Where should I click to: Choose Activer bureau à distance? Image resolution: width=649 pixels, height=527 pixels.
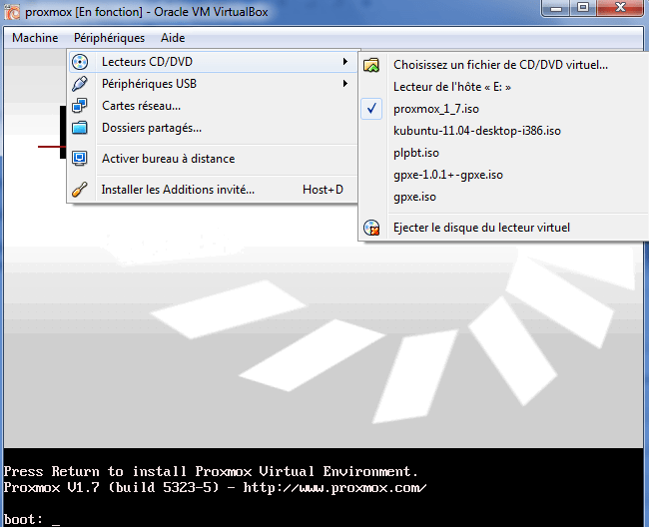point(213,159)
